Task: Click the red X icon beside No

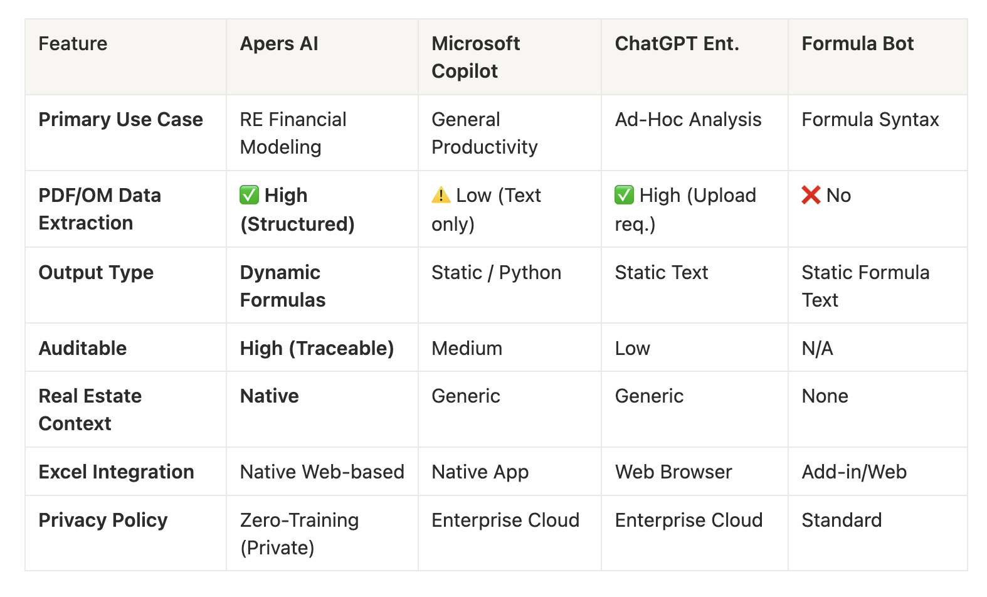Action: click(x=811, y=195)
